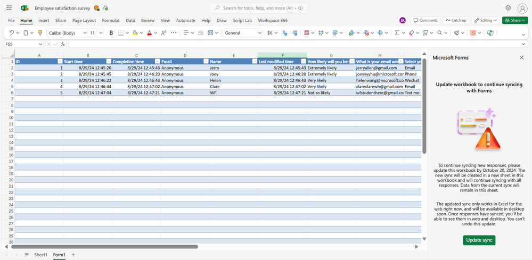Viewport: 532px width, 260px height.
Task: Switch to Sheet1 tab
Action: point(40,255)
